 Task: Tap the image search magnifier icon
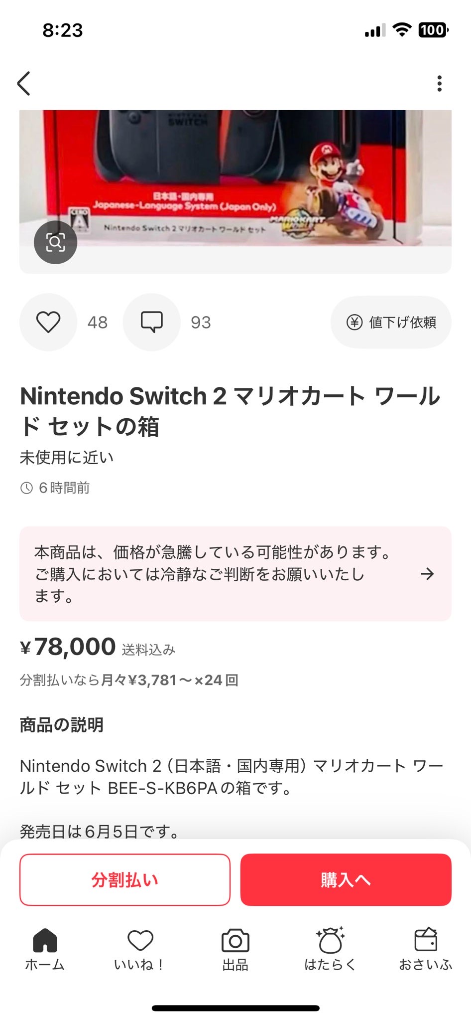click(x=55, y=242)
